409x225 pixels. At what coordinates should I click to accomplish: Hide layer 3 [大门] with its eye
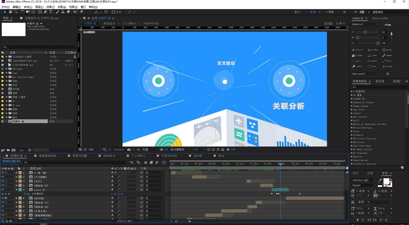coord(3,181)
